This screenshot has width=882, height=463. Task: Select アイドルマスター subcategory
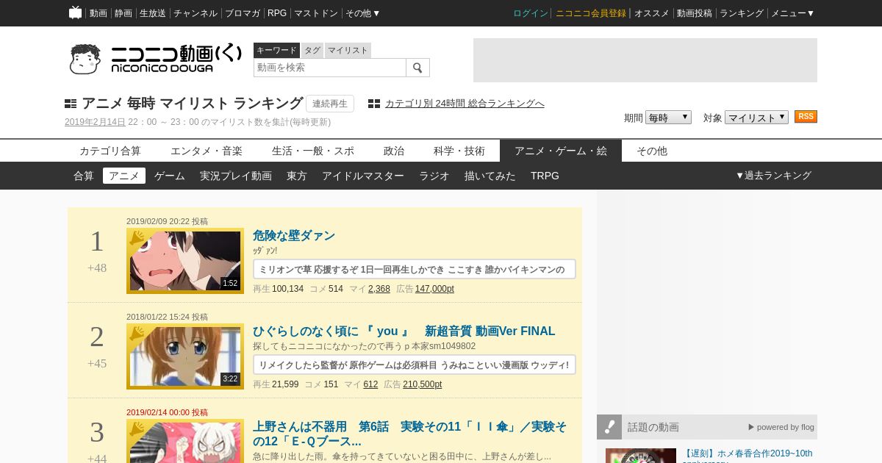pos(363,176)
